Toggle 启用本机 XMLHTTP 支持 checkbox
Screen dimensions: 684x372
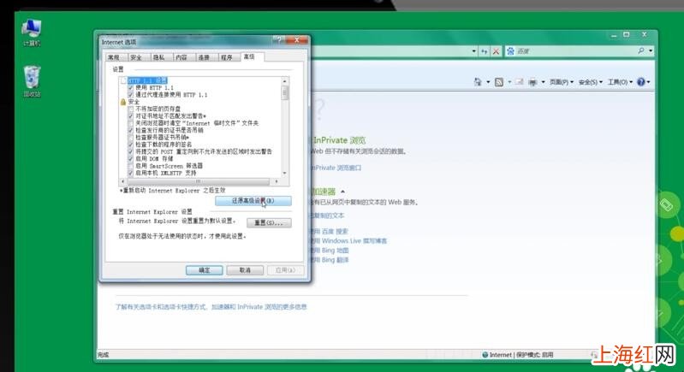click(130, 173)
